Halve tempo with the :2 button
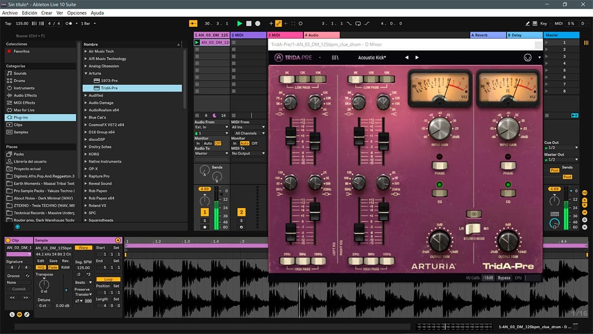 point(78,274)
